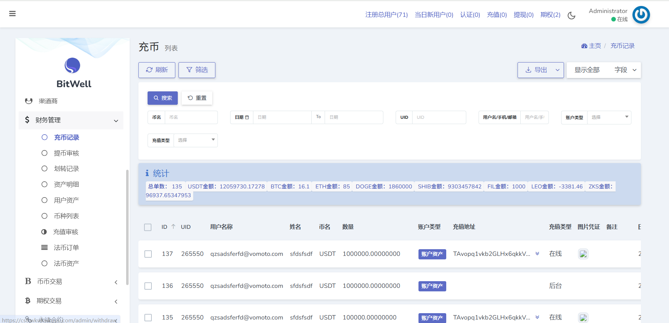Click the 搜索 search button
Screen dimensions: 669x323
coord(162,98)
